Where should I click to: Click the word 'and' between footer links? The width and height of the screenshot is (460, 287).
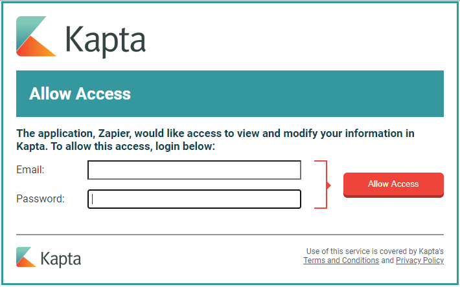click(x=387, y=260)
